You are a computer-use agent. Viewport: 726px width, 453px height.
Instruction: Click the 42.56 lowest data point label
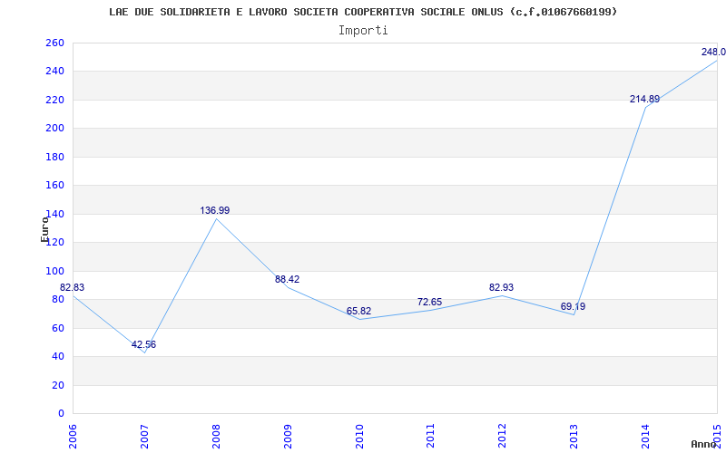(x=143, y=344)
